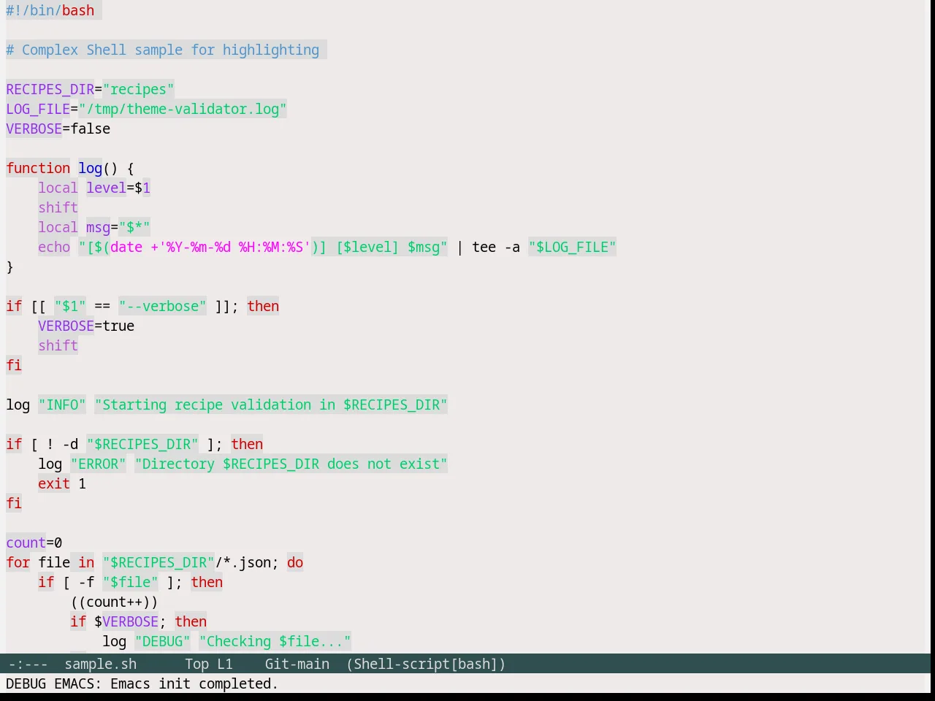Screen dimensions: 935x701
Task: Place cursor on VERBOSE=false line
Action: [58, 129]
